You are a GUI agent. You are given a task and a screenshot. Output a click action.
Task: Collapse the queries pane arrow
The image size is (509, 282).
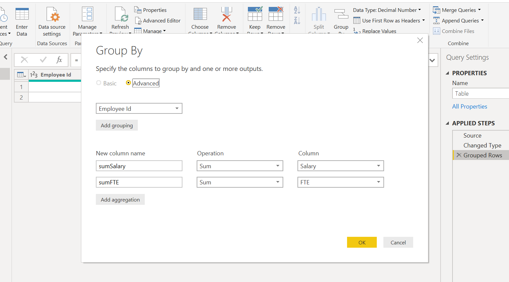pos(6,57)
